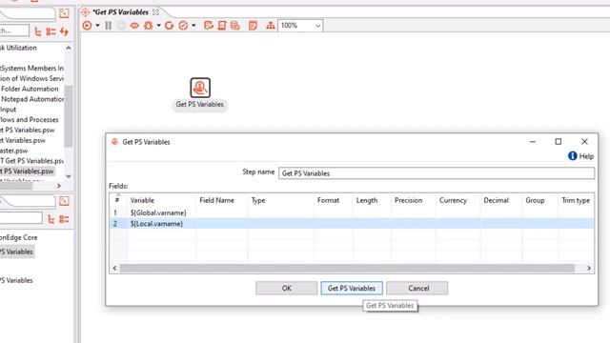610x343 pixels.
Task: Open the checkmark icon's dropdown arrow
Action: (x=193, y=26)
